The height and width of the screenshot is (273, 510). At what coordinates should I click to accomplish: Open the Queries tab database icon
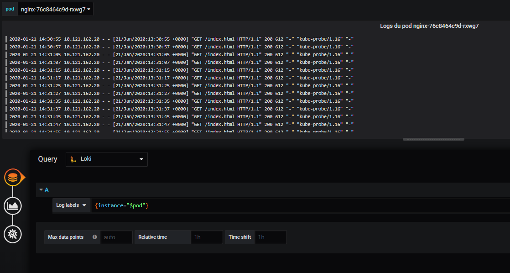point(13,177)
